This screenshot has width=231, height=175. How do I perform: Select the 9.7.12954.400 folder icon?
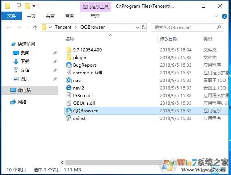click(69, 50)
